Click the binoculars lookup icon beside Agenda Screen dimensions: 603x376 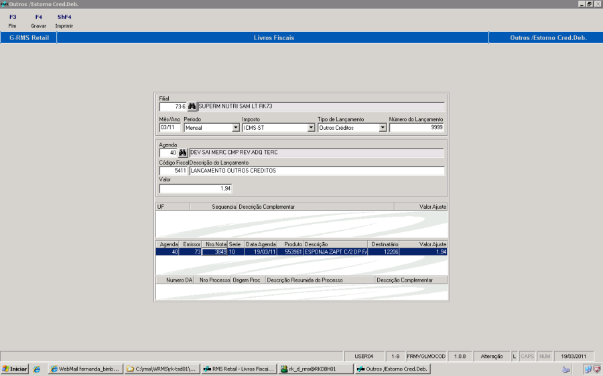[182, 153]
